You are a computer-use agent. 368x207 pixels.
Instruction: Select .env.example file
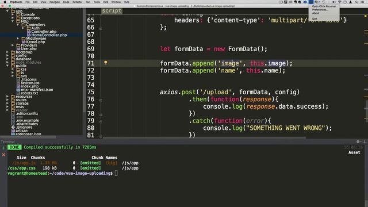(27, 120)
